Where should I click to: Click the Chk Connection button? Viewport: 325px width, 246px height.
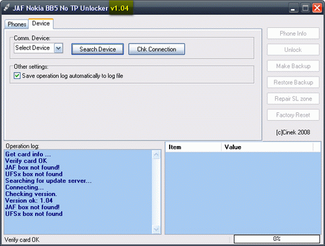pyautogui.click(x=157, y=49)
